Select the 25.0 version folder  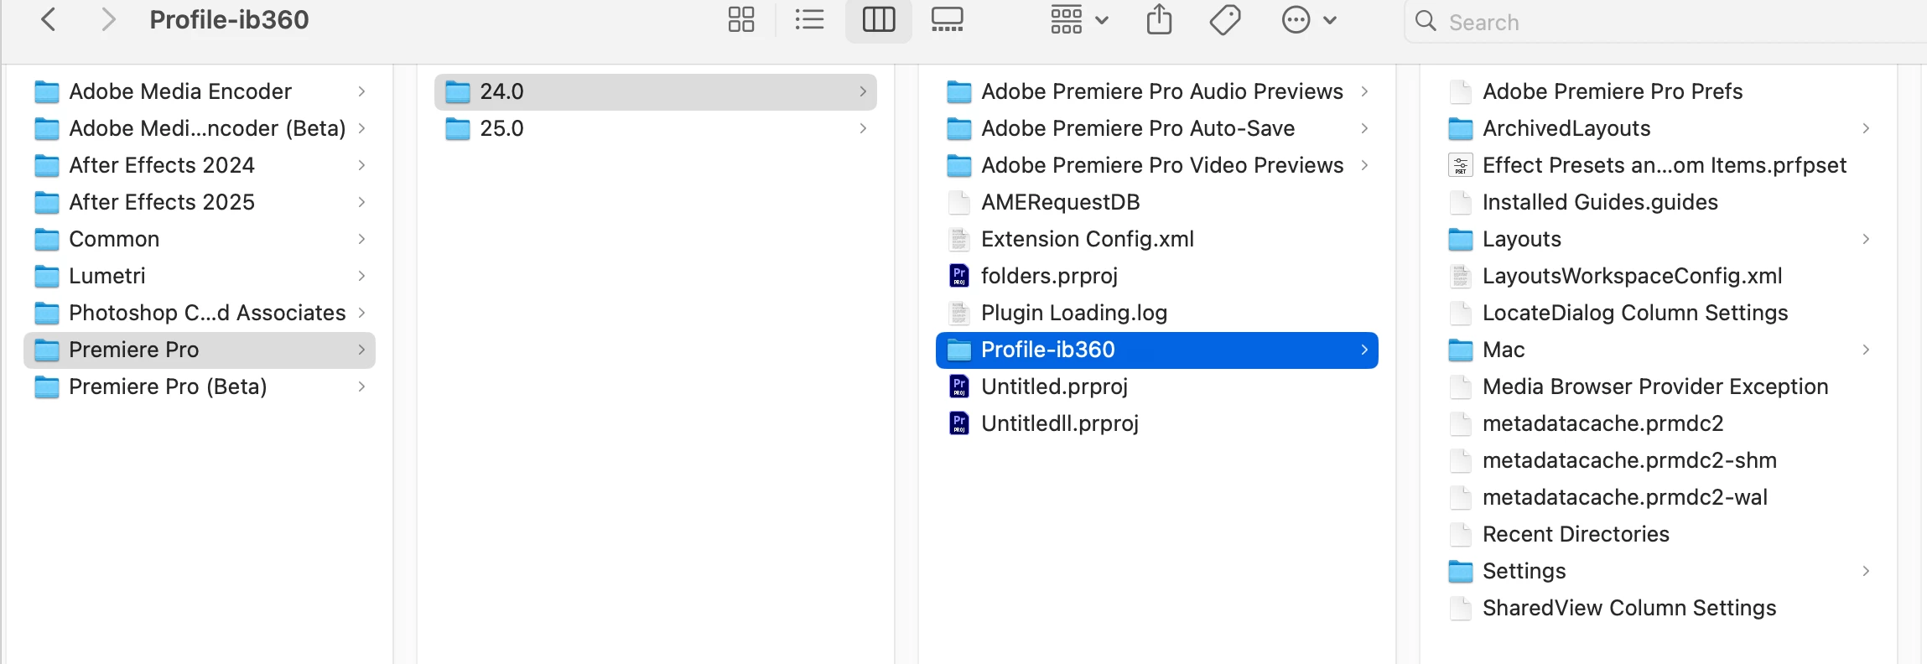[x=656, y=128]
